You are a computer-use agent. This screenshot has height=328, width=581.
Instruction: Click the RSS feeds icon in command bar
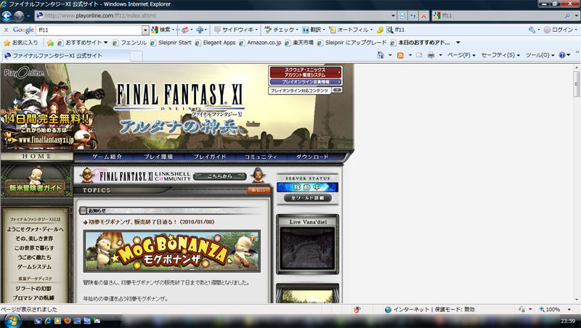400,55
